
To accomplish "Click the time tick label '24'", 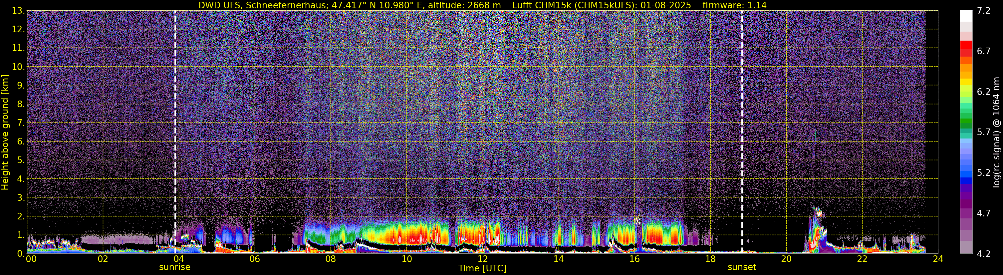I will pos(938,259).
